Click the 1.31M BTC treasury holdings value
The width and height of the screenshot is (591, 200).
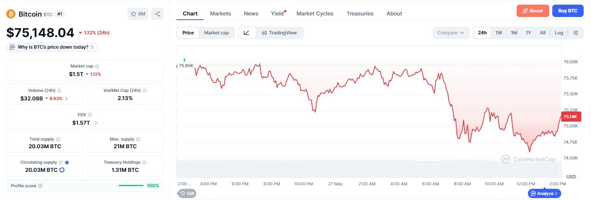pos(125,170)
